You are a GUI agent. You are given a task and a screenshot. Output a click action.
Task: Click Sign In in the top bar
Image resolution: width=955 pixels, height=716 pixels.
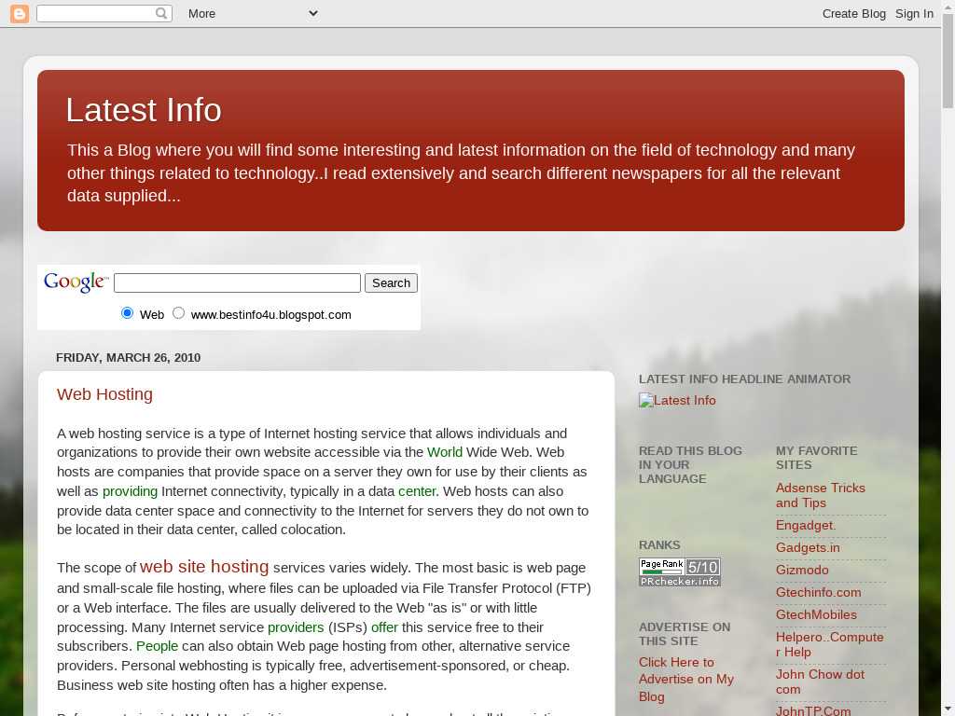[x=914, y=13]
